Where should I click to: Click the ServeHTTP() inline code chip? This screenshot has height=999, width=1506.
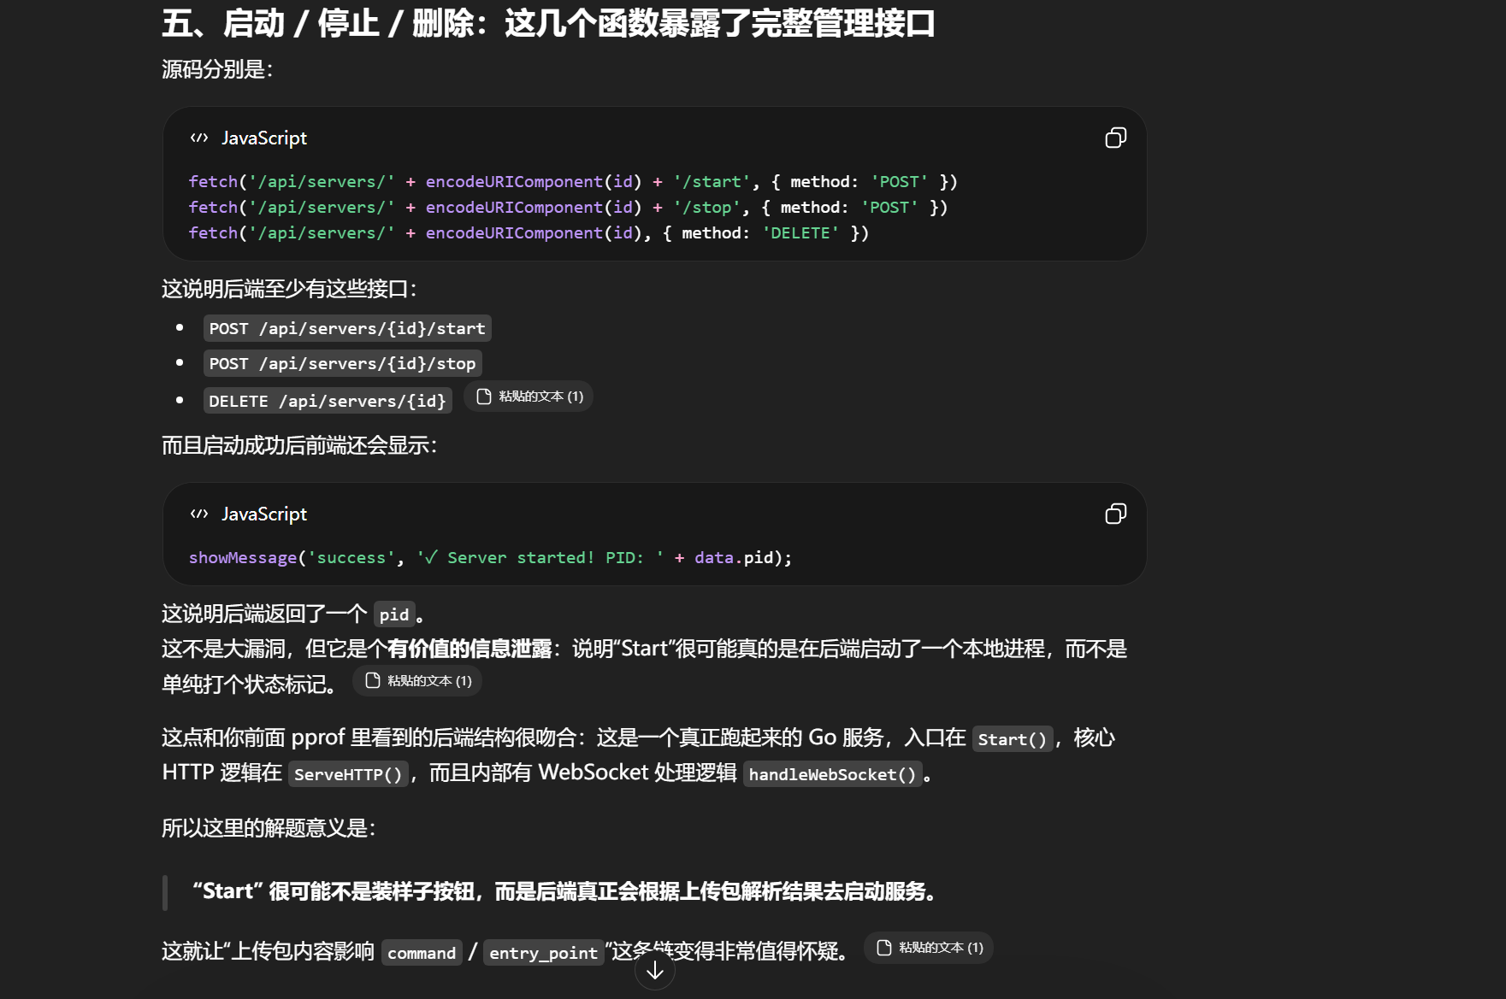[x=347, y=775]
